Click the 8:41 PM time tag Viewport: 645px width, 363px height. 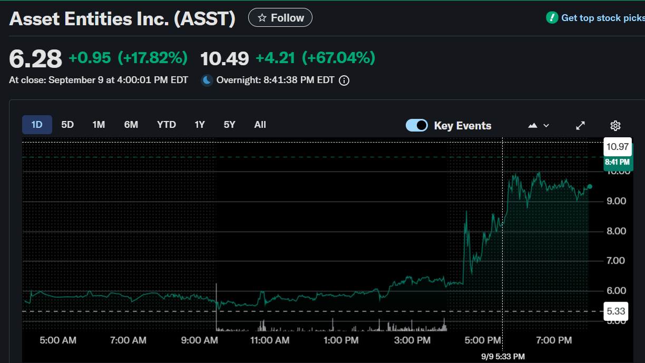[x=618, y=163]
